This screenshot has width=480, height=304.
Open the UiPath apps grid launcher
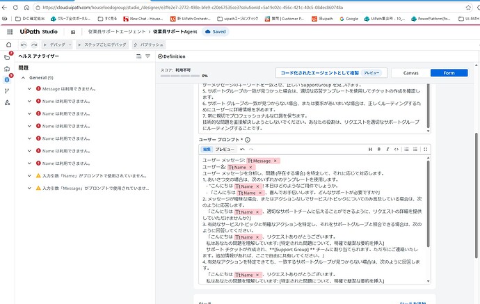click(10, 31)
